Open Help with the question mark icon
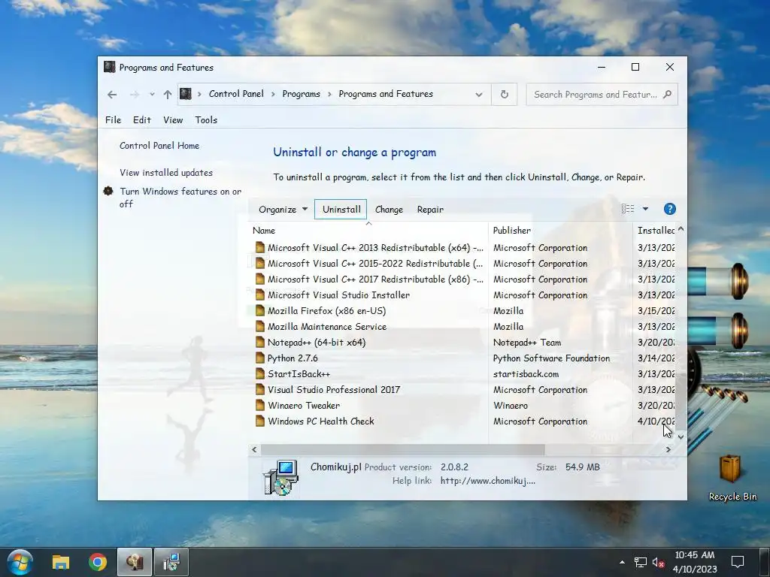Screen dimensions: 770x577 (669, 209)
